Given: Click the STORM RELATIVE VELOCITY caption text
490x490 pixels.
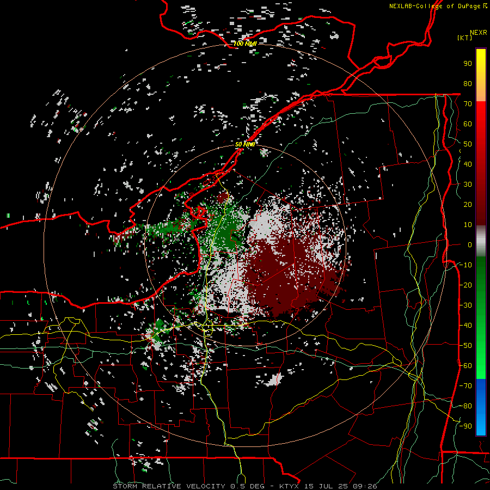Looking at the screenshot, I should 169,486.
